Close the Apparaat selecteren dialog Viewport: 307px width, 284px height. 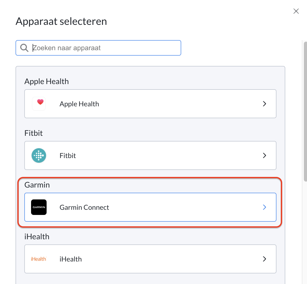(296, 11)
